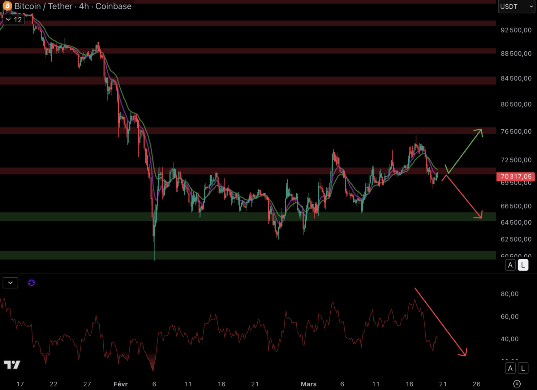Select the red arrow in the RSI pane
Viewport: 537px width, 390px height.
(441, 322)
